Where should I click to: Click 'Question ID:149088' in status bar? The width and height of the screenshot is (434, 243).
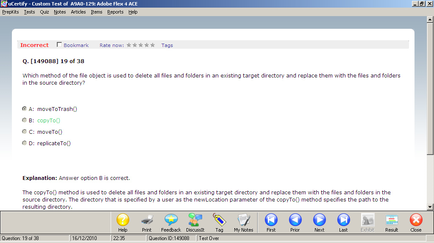[169, 238]
